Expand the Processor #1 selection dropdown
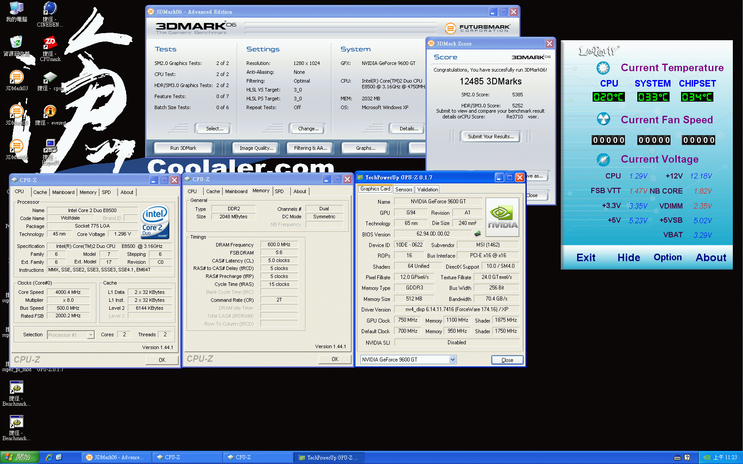743x464 pixels. [91, 335]
